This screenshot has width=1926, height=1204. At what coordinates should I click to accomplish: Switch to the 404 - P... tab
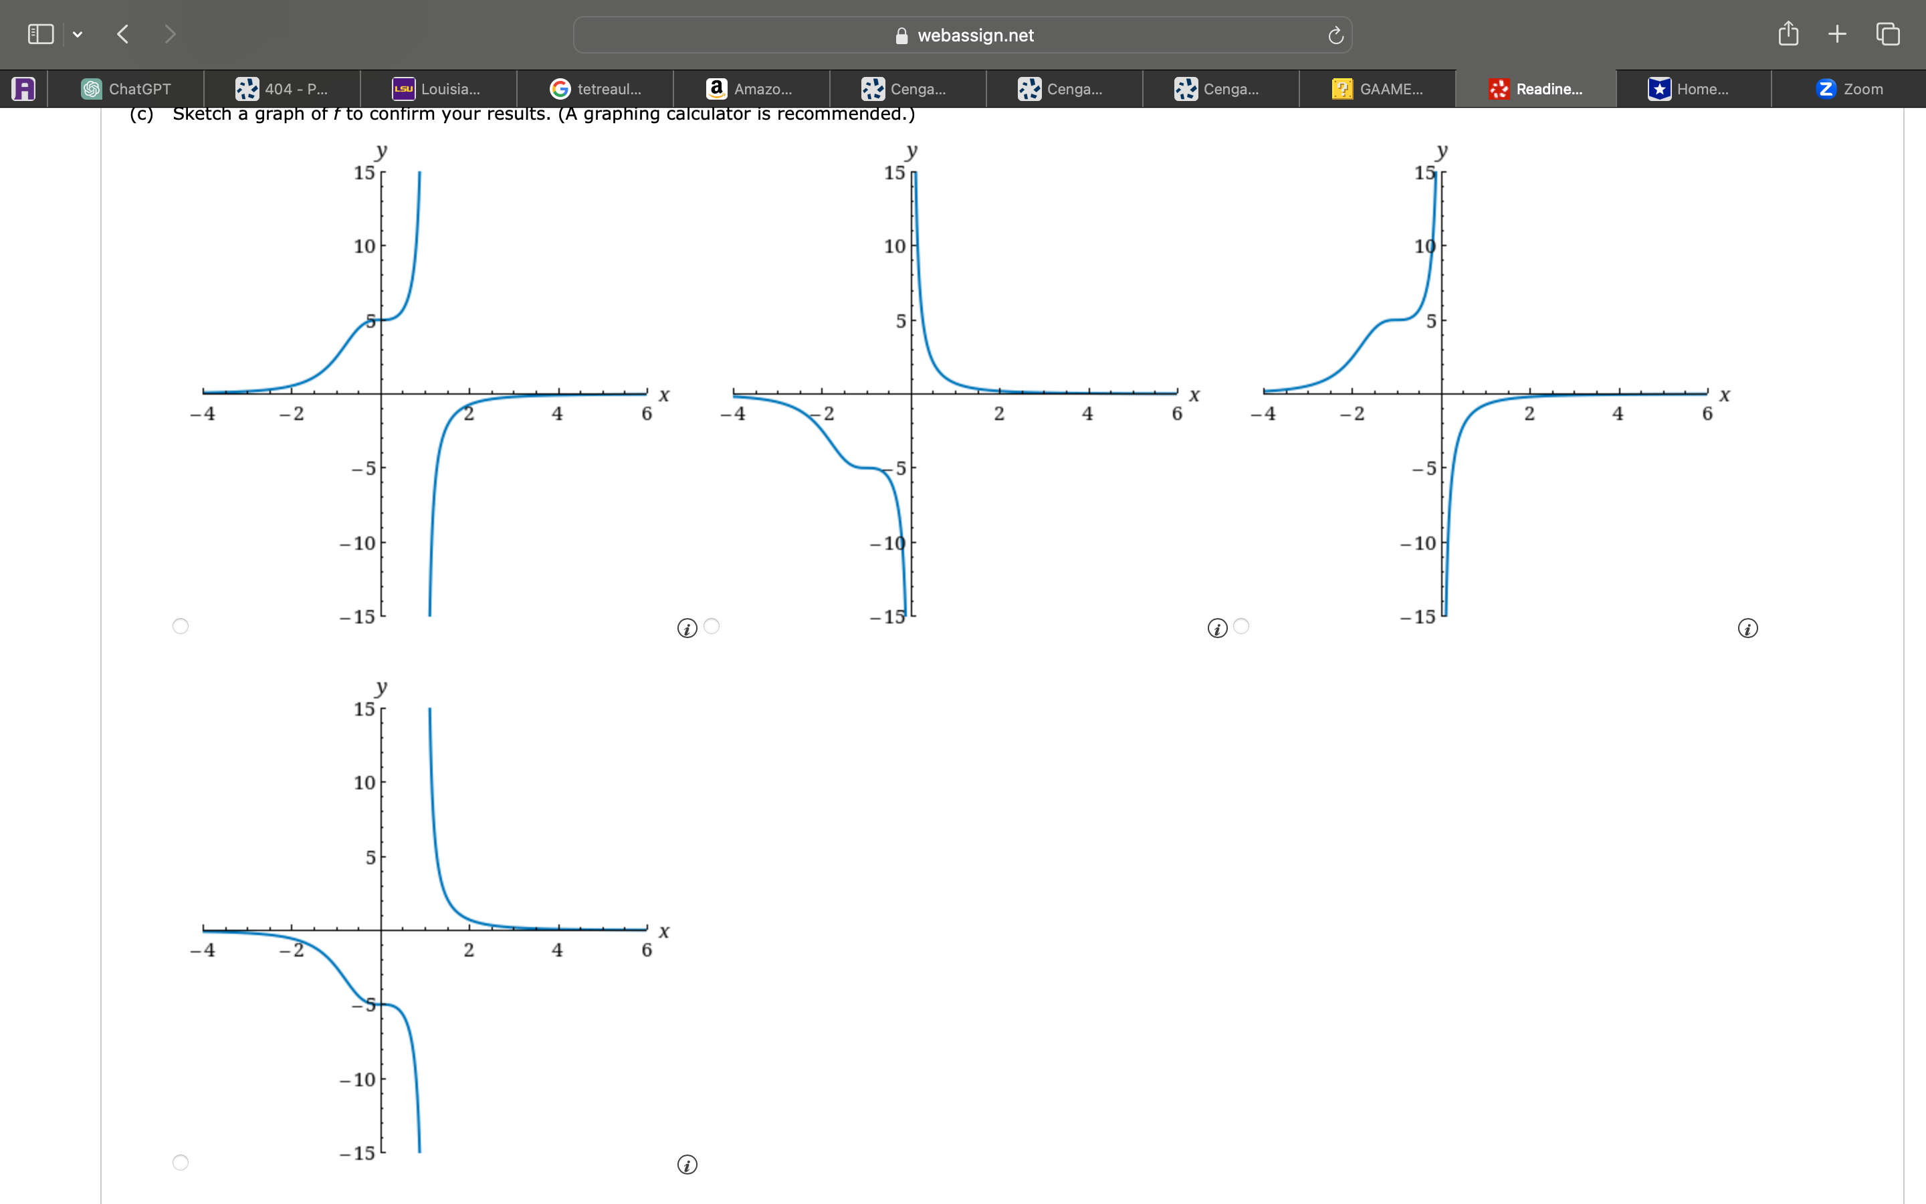(282, 88)
